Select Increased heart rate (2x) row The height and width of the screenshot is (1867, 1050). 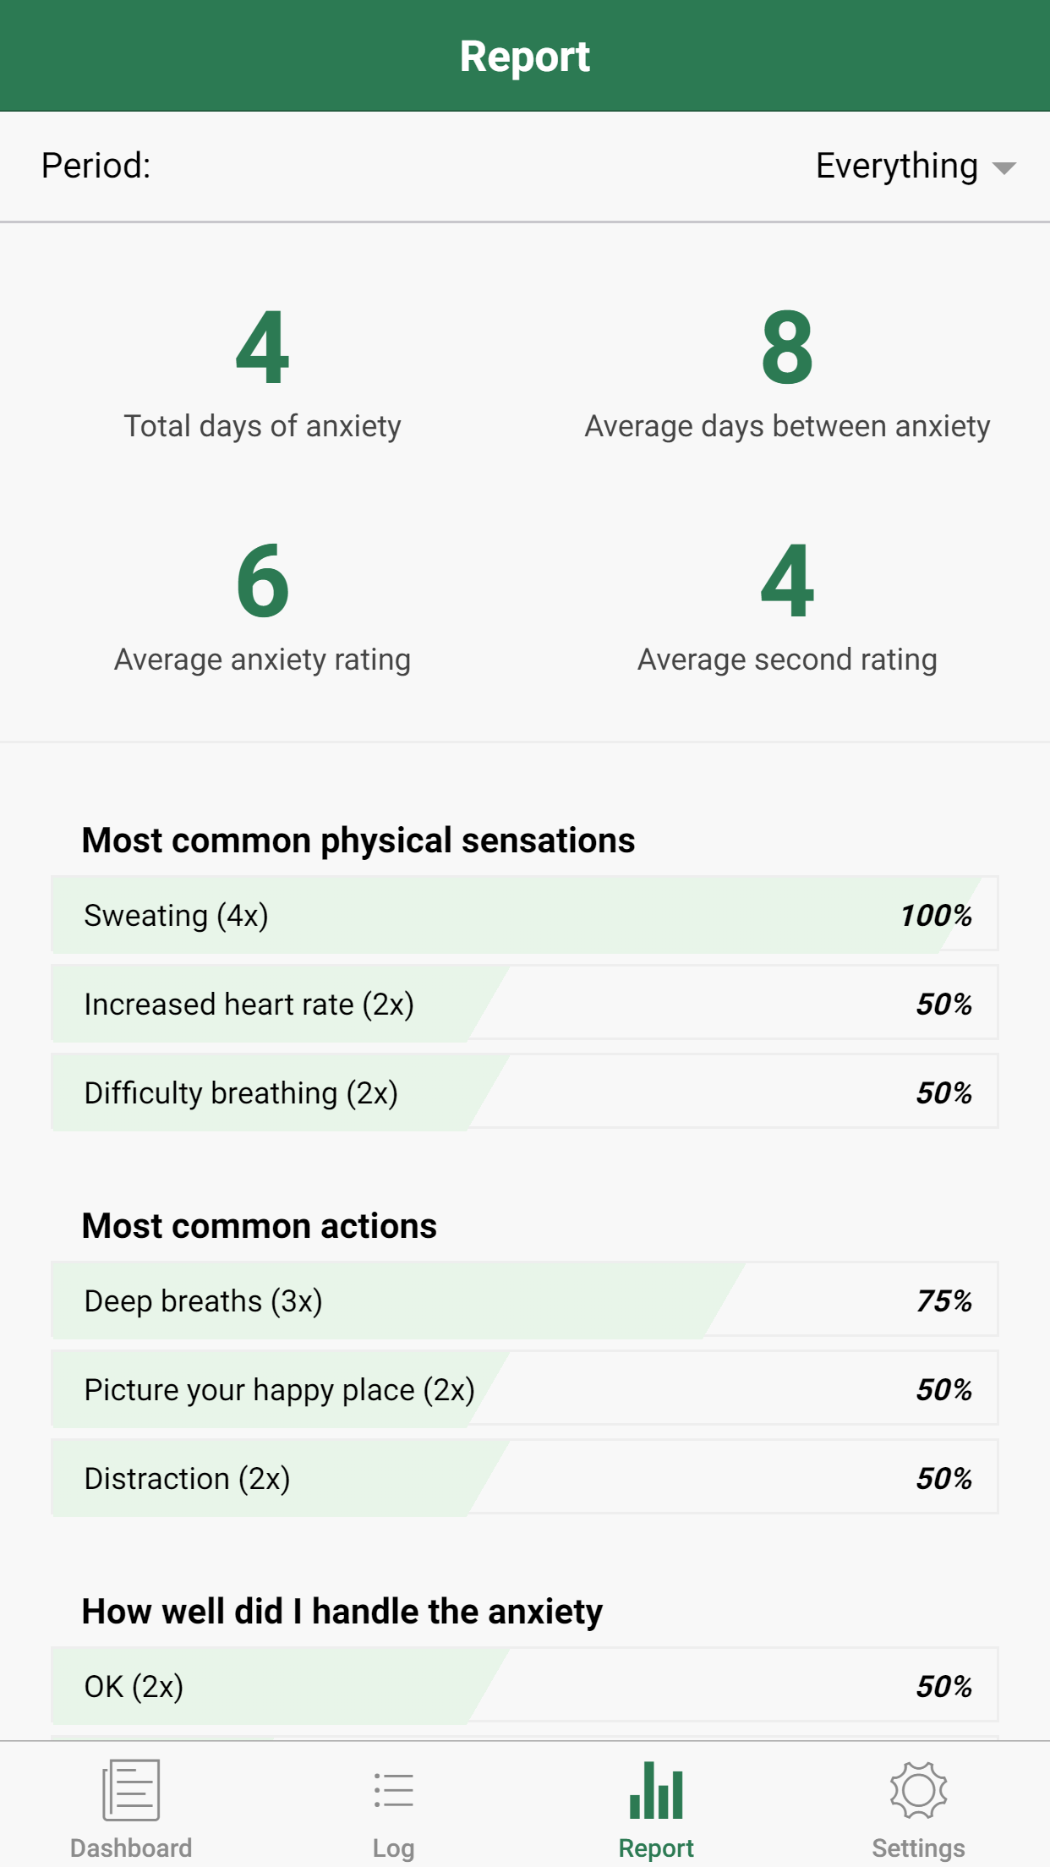click(524, 1004)
